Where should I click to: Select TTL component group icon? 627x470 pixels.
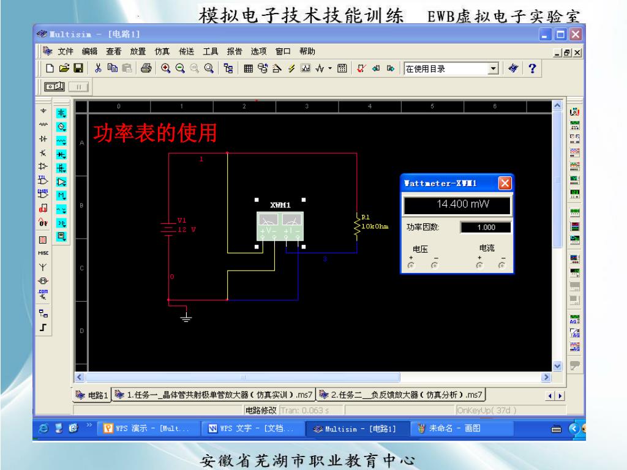point(43,180)
